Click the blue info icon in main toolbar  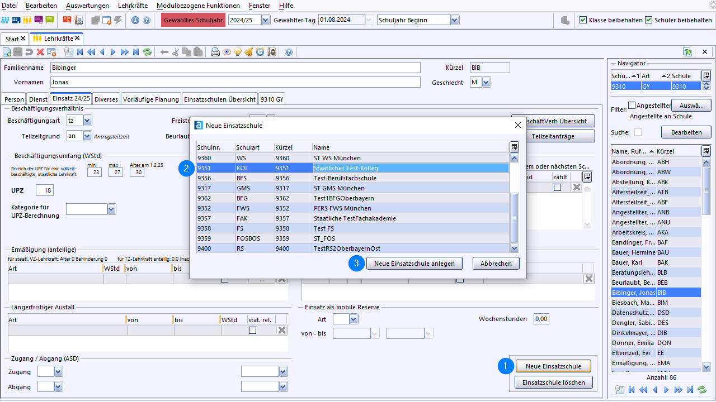(135, 20)
